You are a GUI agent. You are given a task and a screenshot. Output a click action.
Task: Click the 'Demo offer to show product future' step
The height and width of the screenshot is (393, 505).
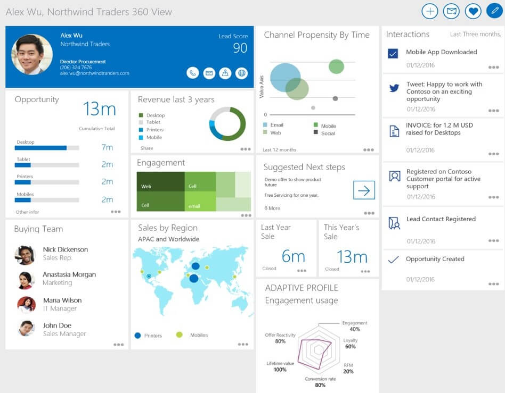[x=292, y=182]
